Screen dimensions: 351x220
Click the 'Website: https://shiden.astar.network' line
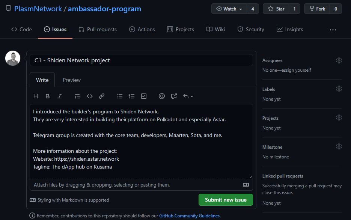[x=76, y=159]
